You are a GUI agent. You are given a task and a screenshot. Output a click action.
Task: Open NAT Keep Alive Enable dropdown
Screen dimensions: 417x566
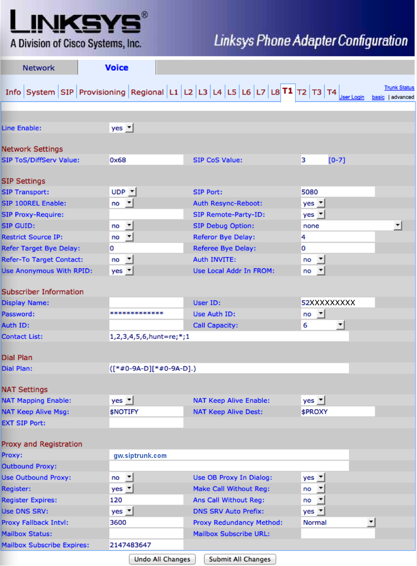(x=314, y=400)
